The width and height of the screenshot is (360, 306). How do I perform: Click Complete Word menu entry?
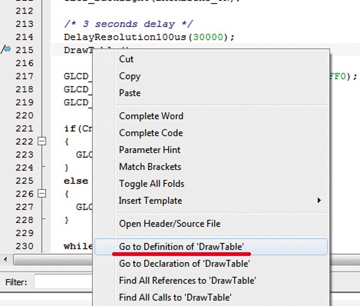click(151, 116)
